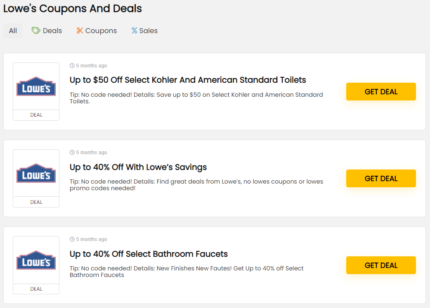Click the Lowe's logo on Bathroom Faucets deal

(36, 260)
